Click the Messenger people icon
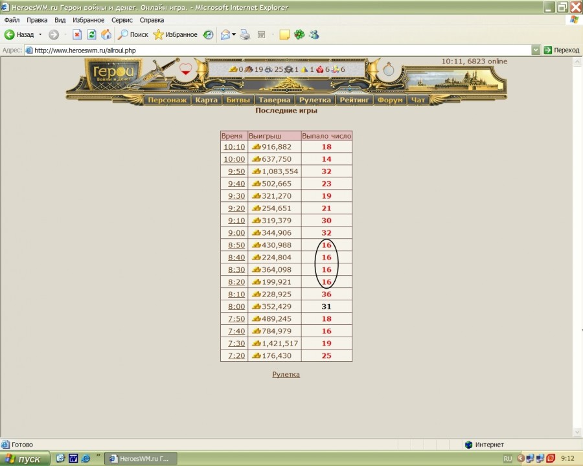The image size is (583, 466). tap(314, 34)
